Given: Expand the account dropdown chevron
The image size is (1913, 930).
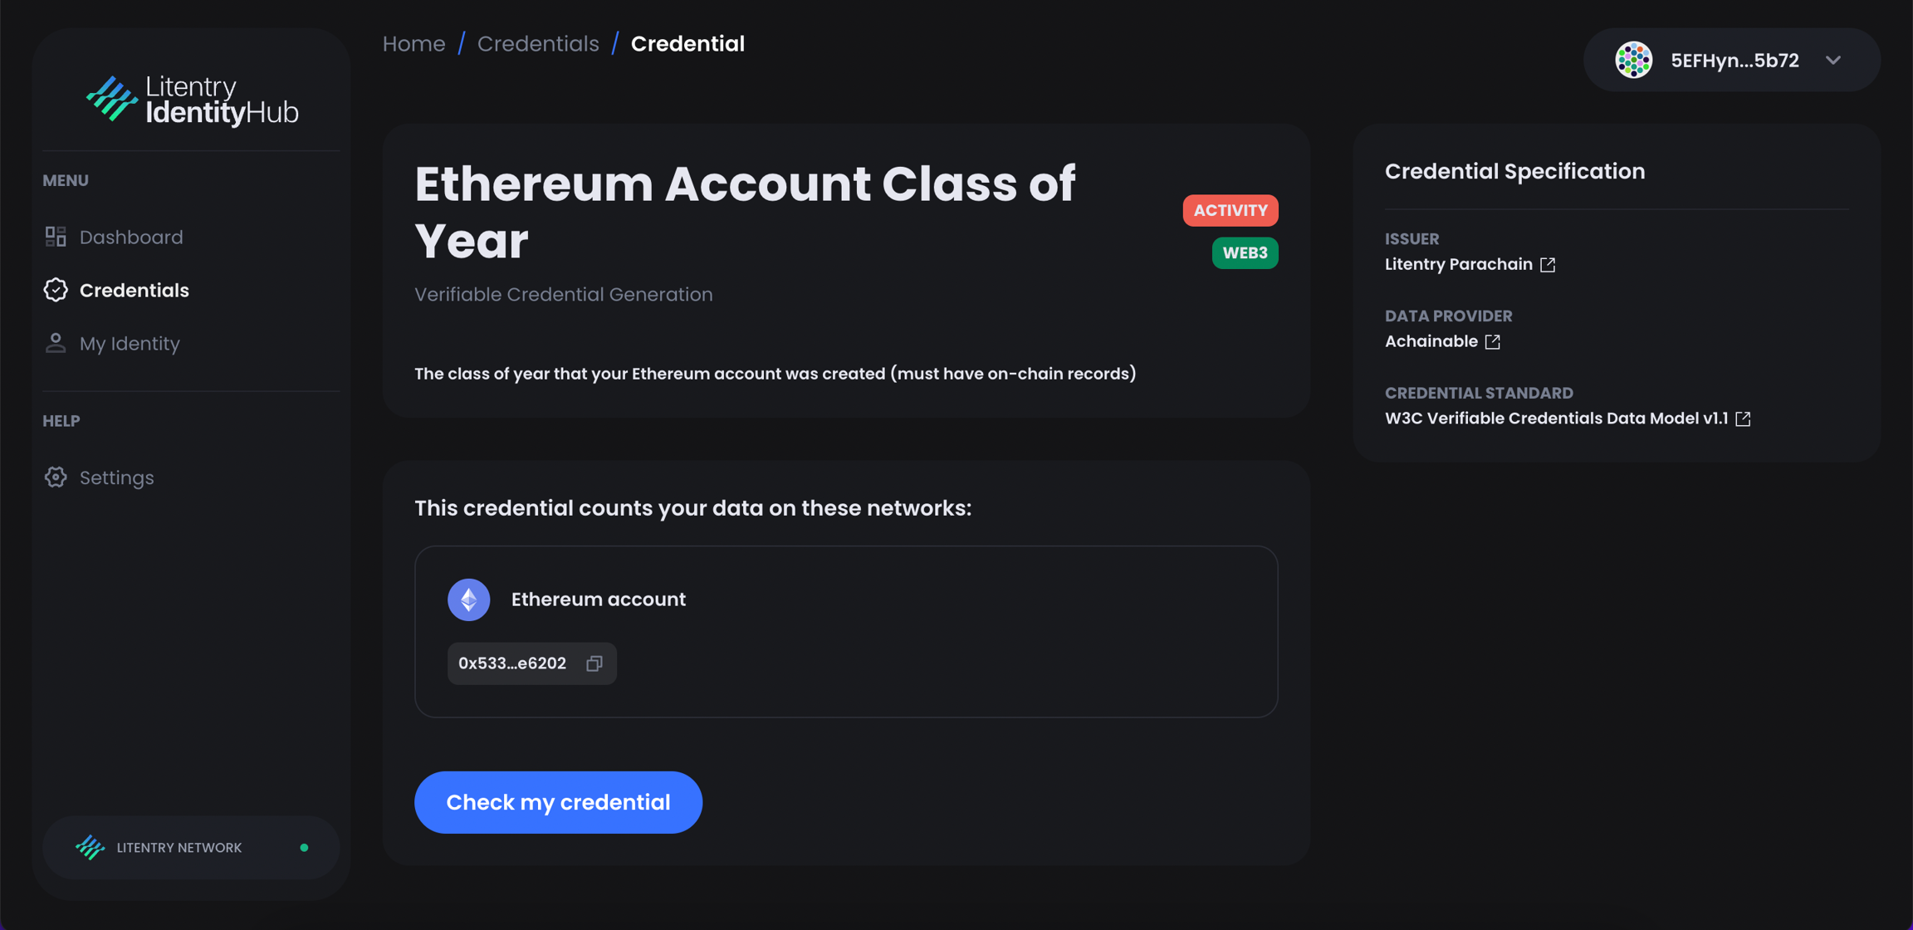Looking at the screenshot, I should [1833, 61].
